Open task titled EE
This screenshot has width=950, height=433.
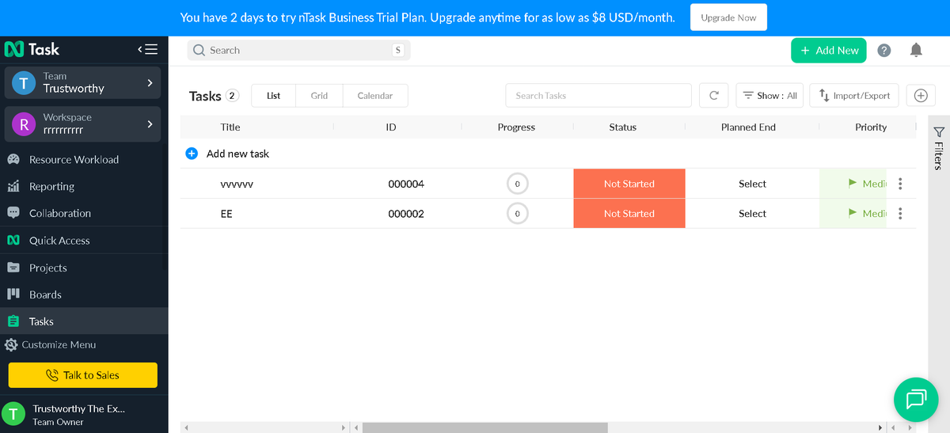coord(226,214)
